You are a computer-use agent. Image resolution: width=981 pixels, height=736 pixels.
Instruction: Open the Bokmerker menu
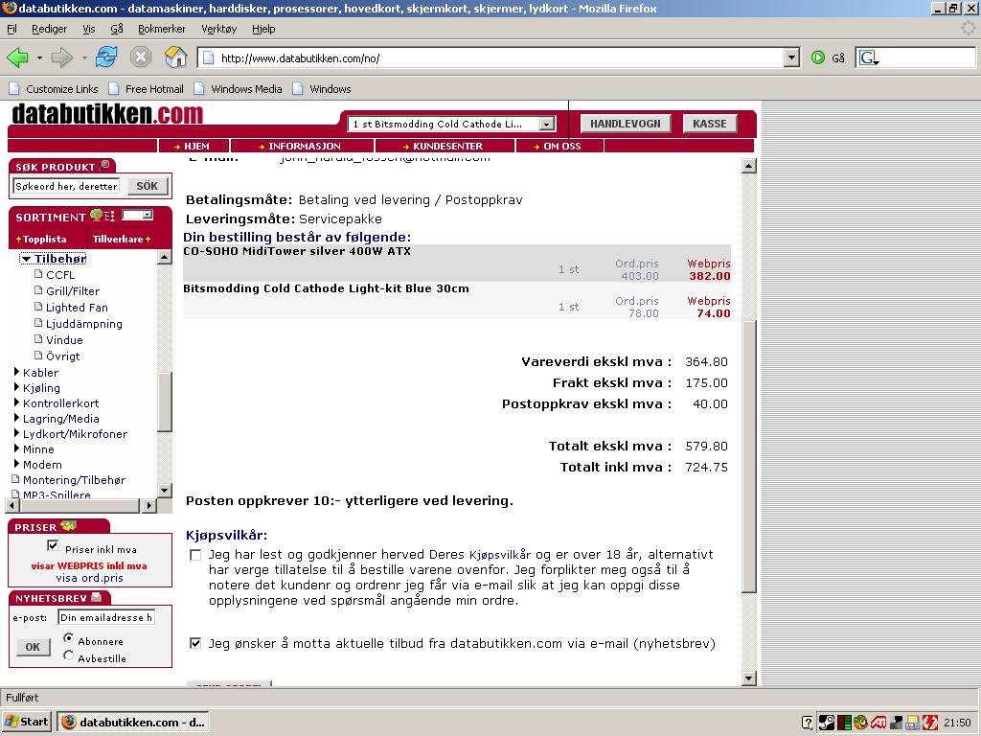pos(162,29)
